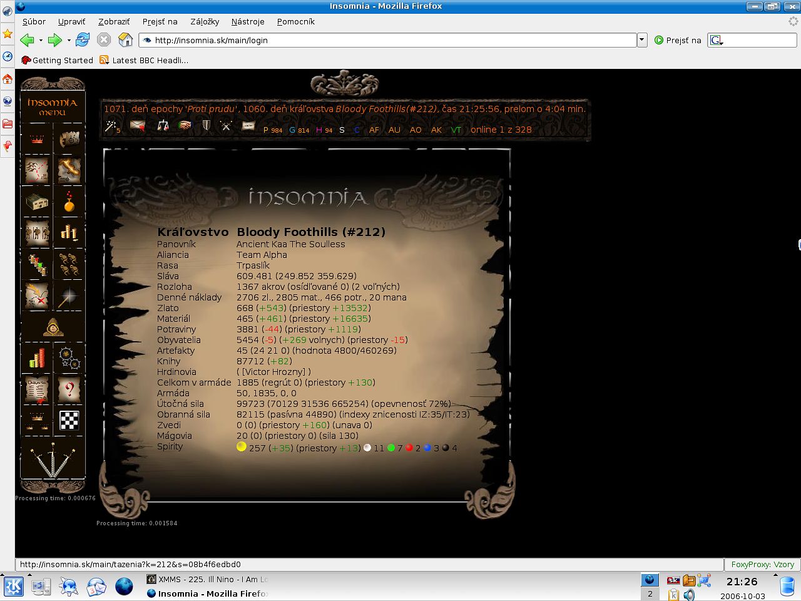Click the balance scales icon in top bar
The image size is (801, 601).
pos(163,126)
